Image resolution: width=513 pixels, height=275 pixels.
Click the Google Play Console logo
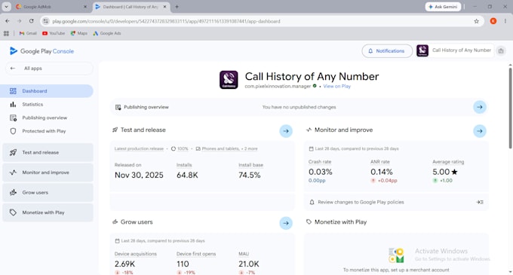click(42, 51)
